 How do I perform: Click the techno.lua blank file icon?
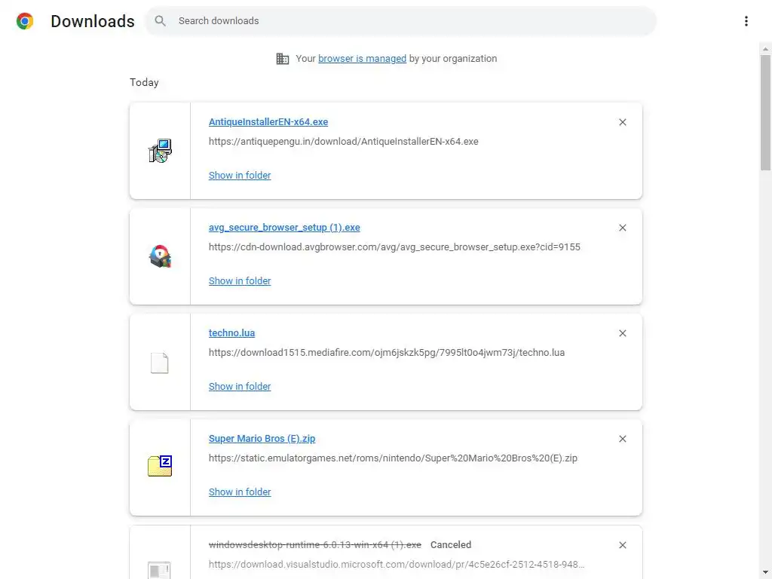(160, 363)
